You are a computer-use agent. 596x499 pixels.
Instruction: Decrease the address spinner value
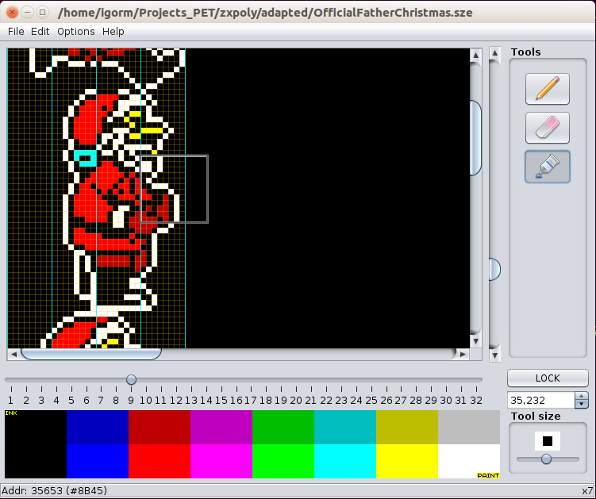[x=581, y=404]
